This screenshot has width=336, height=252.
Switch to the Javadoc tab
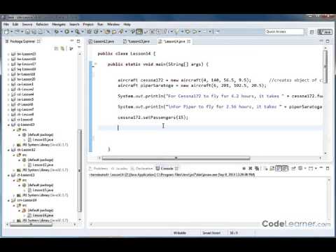[119, 169]
